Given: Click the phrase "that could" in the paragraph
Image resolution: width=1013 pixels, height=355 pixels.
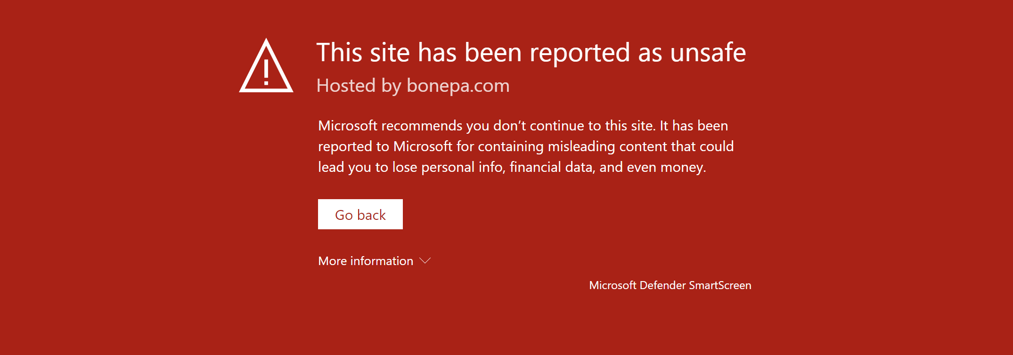Looking at the screenshot, I should (702, 146).
